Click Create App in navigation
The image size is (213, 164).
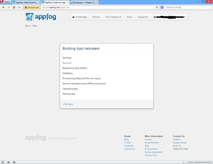[x=80, y=17]
